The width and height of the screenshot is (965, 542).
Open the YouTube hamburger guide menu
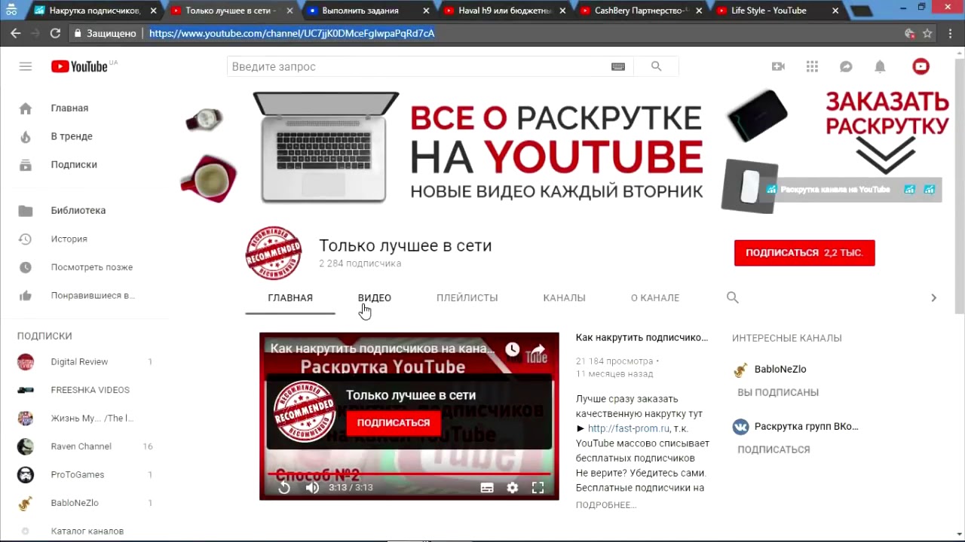pos(26,66)
